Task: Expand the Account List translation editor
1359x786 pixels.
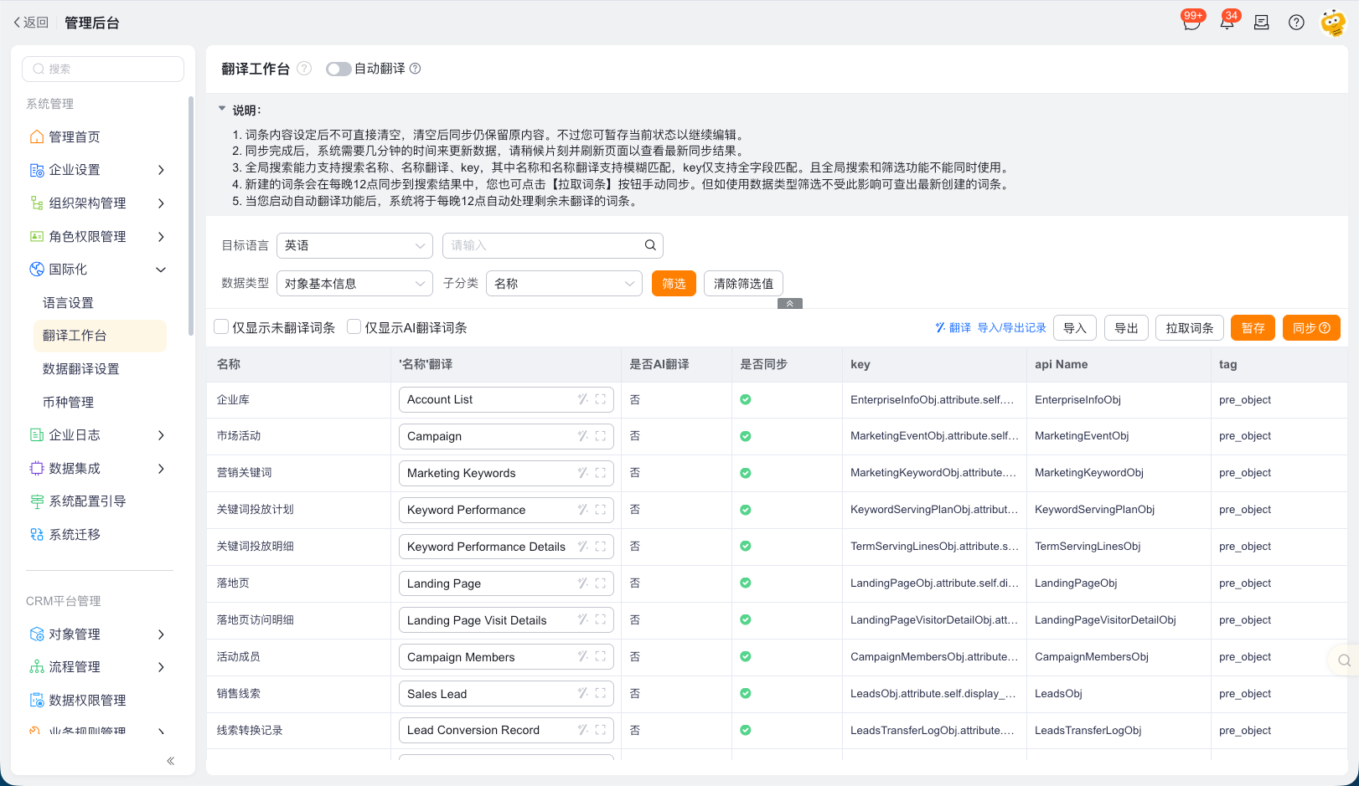Action: 601,399
